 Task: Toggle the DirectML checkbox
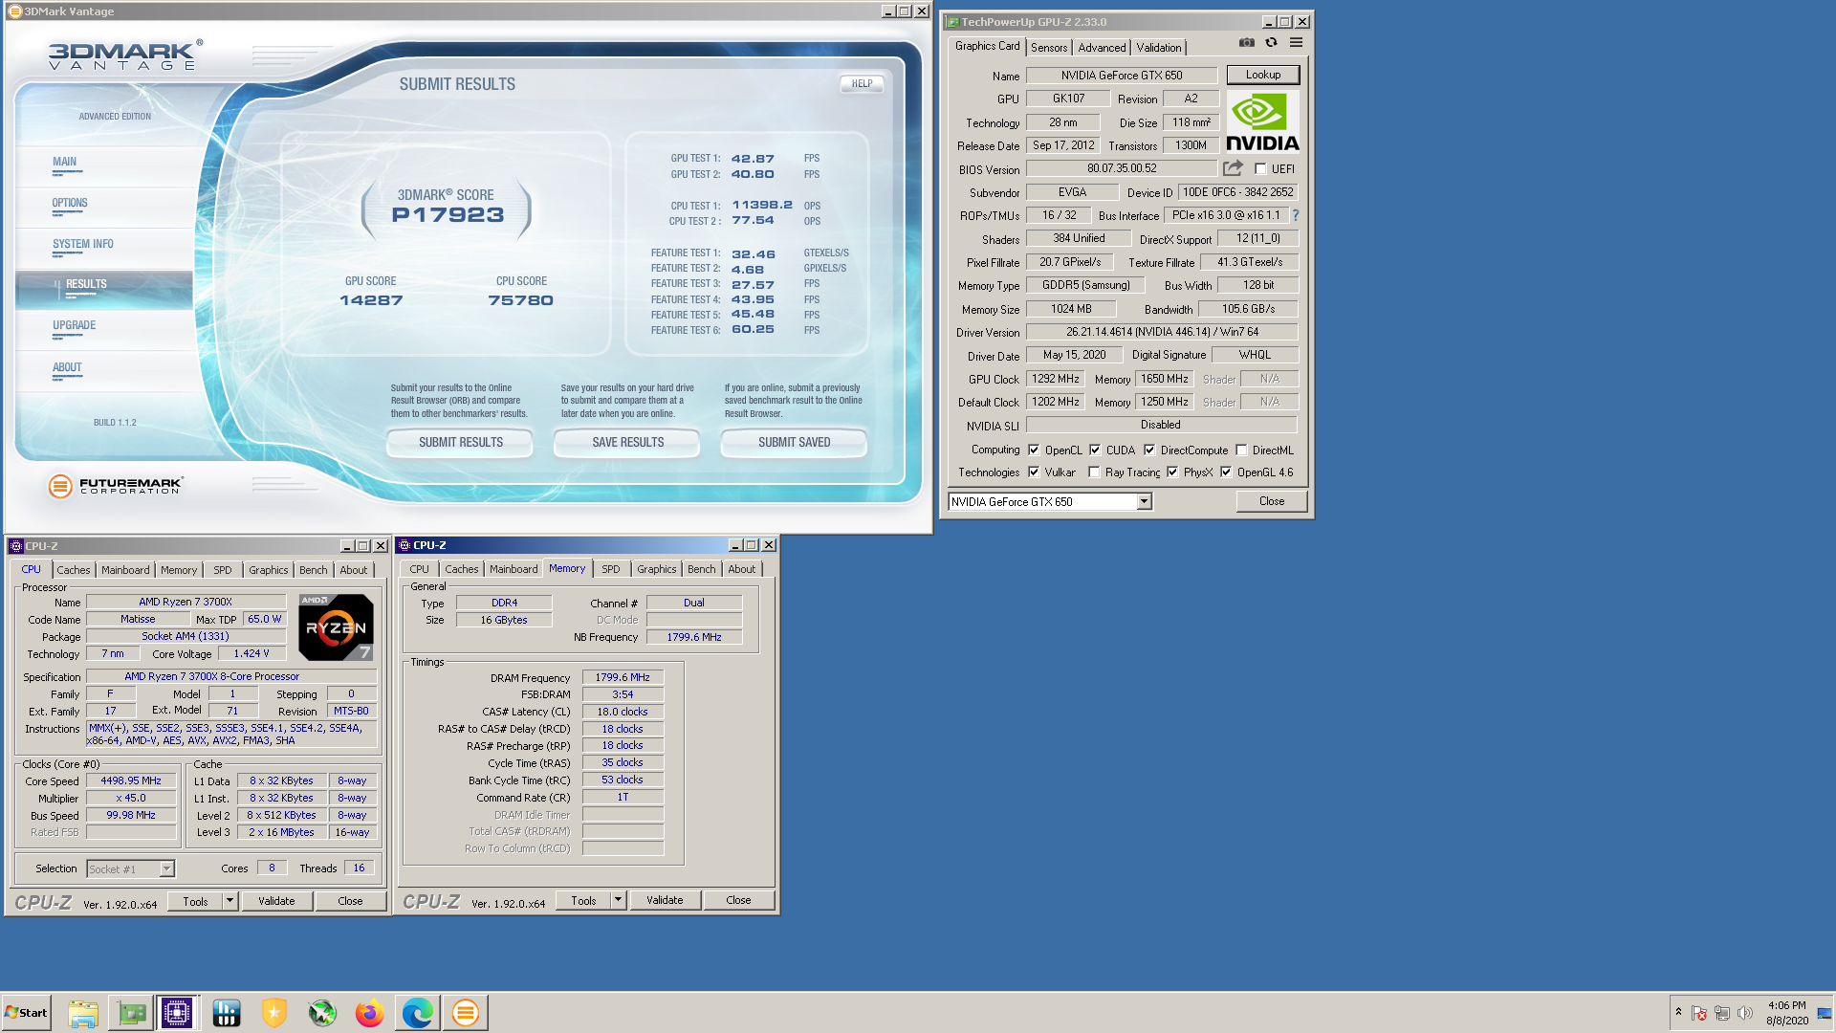[x=1241, y=450]
